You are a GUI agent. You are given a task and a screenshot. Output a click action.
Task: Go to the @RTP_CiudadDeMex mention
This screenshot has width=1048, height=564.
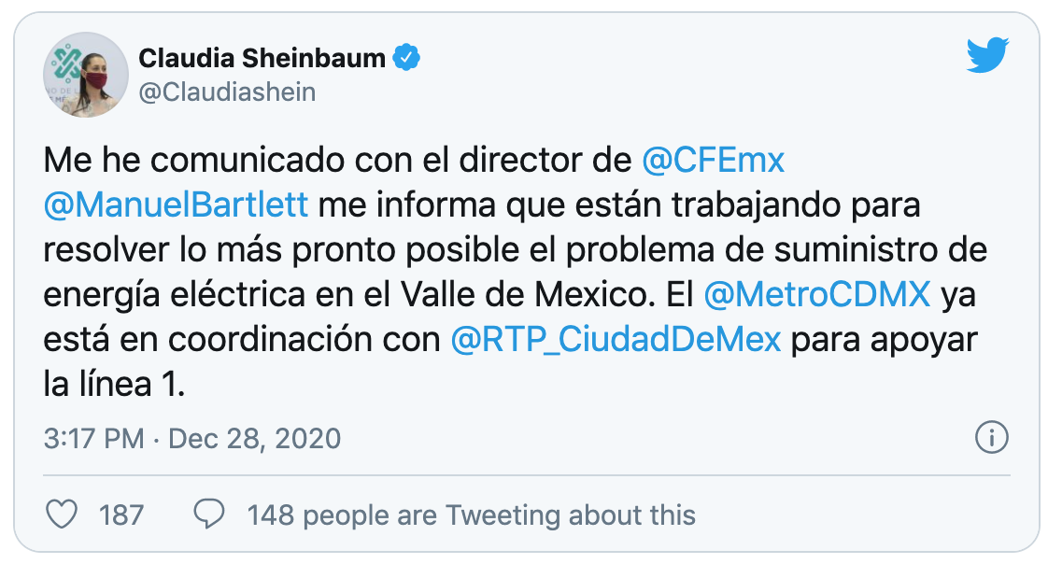click(x=616, y=339)
